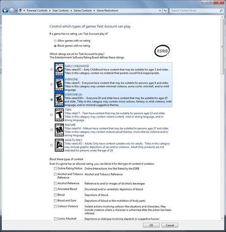Click the E Everyone rating icon
The width and height of the screenshot is (226, 232).
pyautogui.click(x=59, y=84)
